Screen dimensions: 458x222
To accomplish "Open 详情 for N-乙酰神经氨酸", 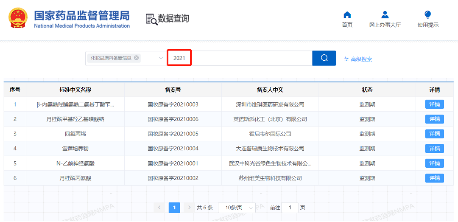I will click(434, 163).
